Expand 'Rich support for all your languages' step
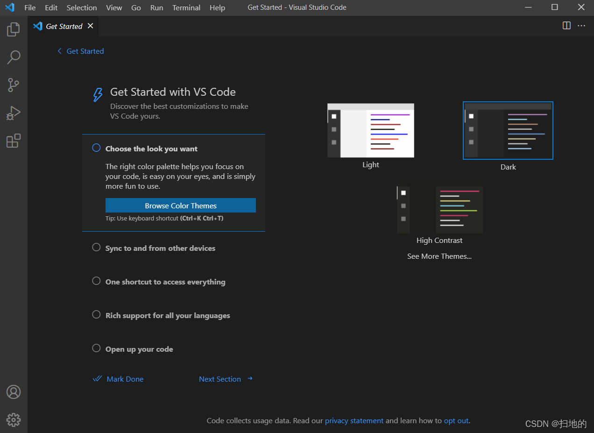The height and width of the screenshot is (433, 594). (168, 315)
